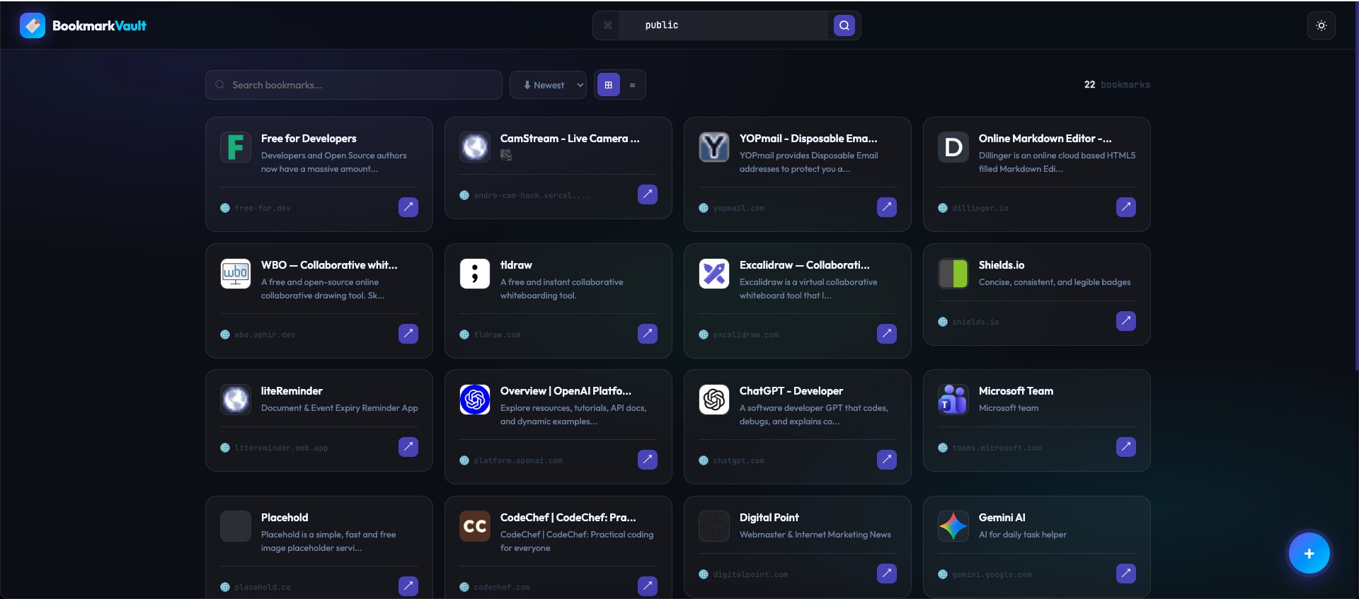Click the CodeChef CC favicon

[x=475, y=526]
